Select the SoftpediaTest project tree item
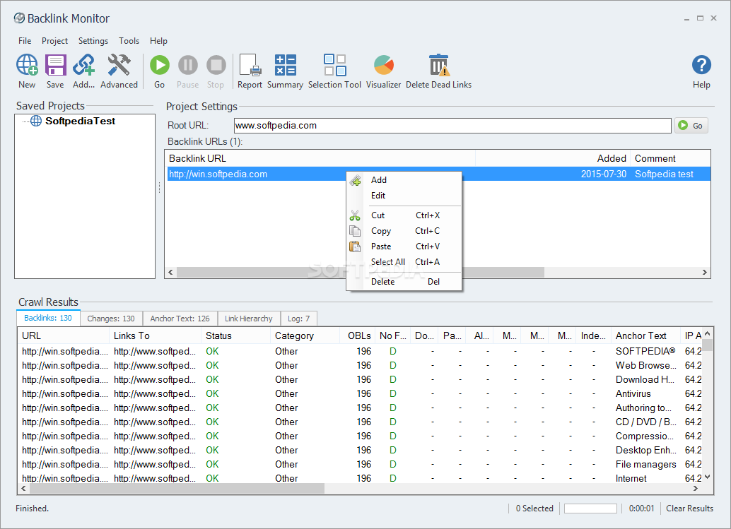The height and width of the screenshot is (529, 731). 80,121
